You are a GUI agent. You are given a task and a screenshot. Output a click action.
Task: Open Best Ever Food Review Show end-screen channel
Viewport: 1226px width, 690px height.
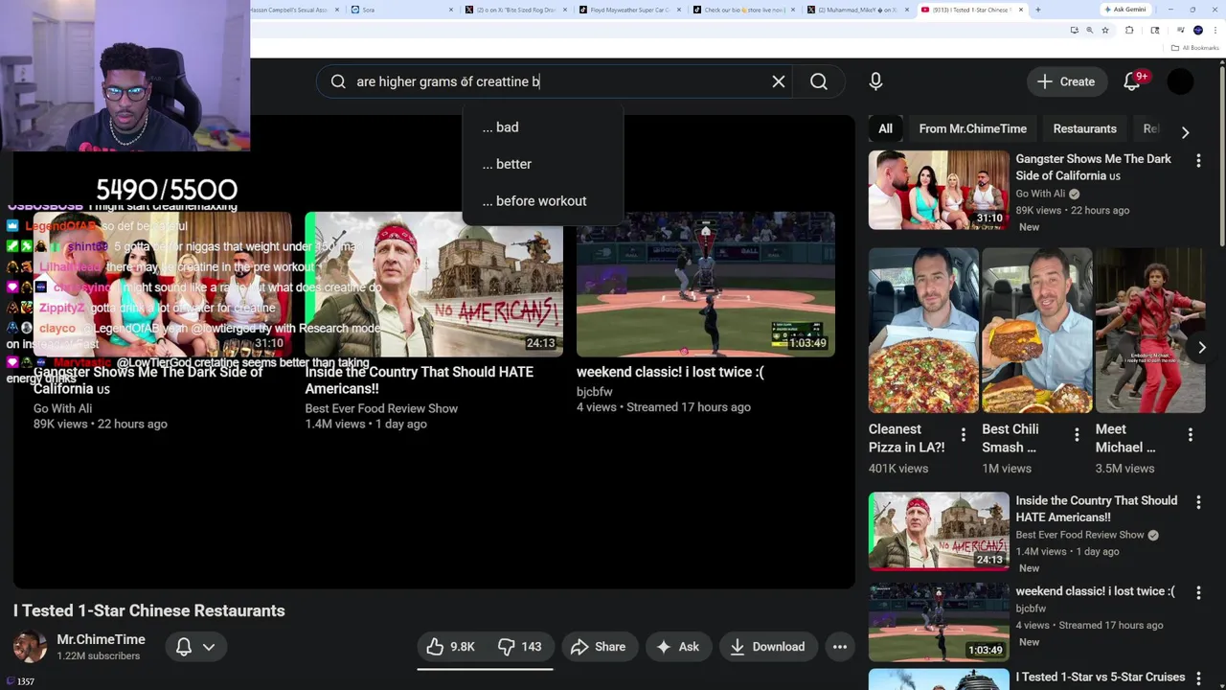pos(381,408)
